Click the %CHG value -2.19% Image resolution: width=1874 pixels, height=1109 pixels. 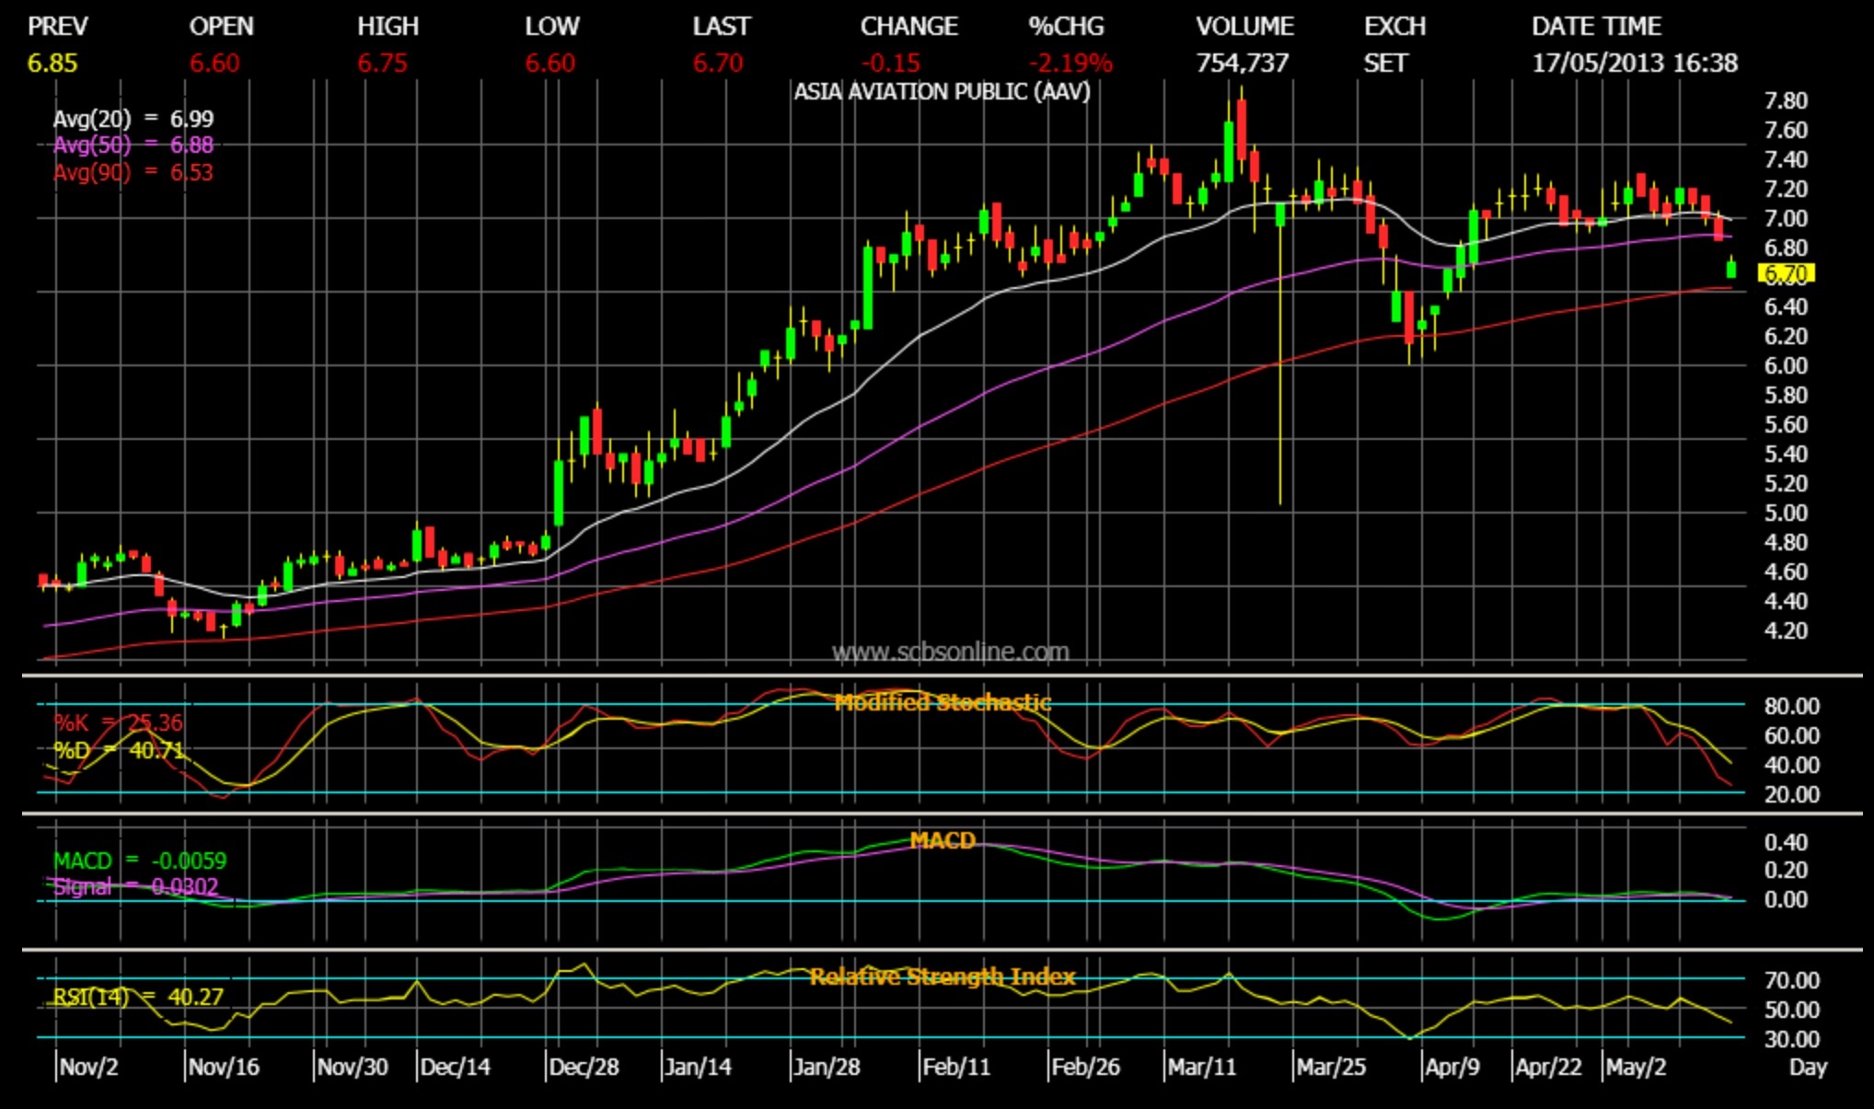(1070, 64)
